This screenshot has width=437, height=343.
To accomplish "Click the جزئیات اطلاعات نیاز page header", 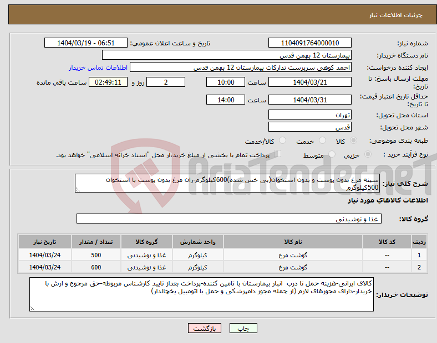I will 396,15.
